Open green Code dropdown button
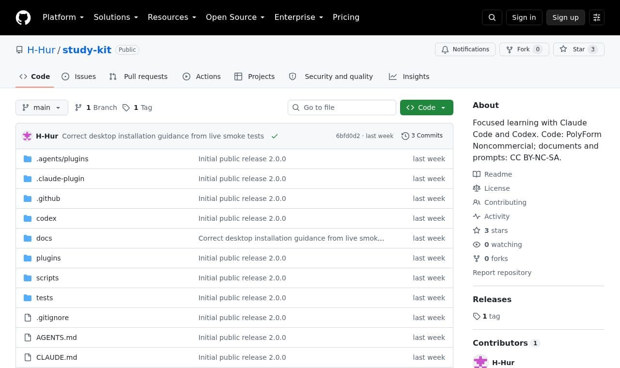The image size is (620, 368). [427, 107]
